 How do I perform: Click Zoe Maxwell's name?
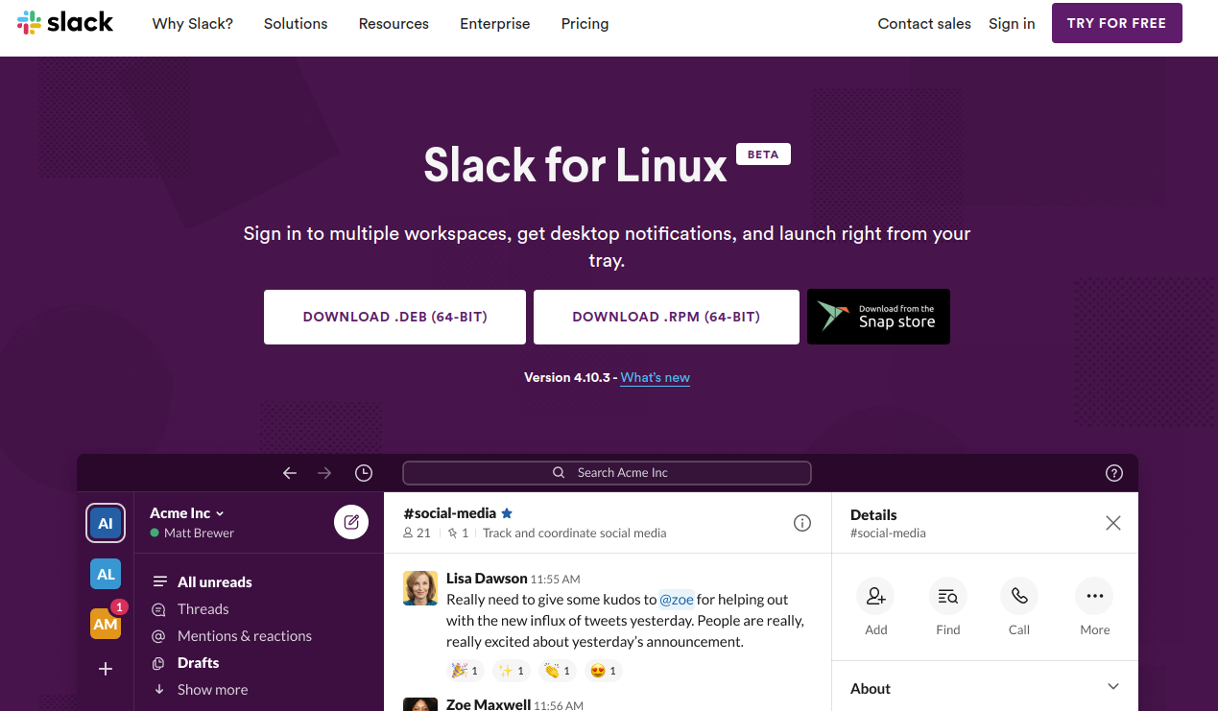tap(489, 704)
